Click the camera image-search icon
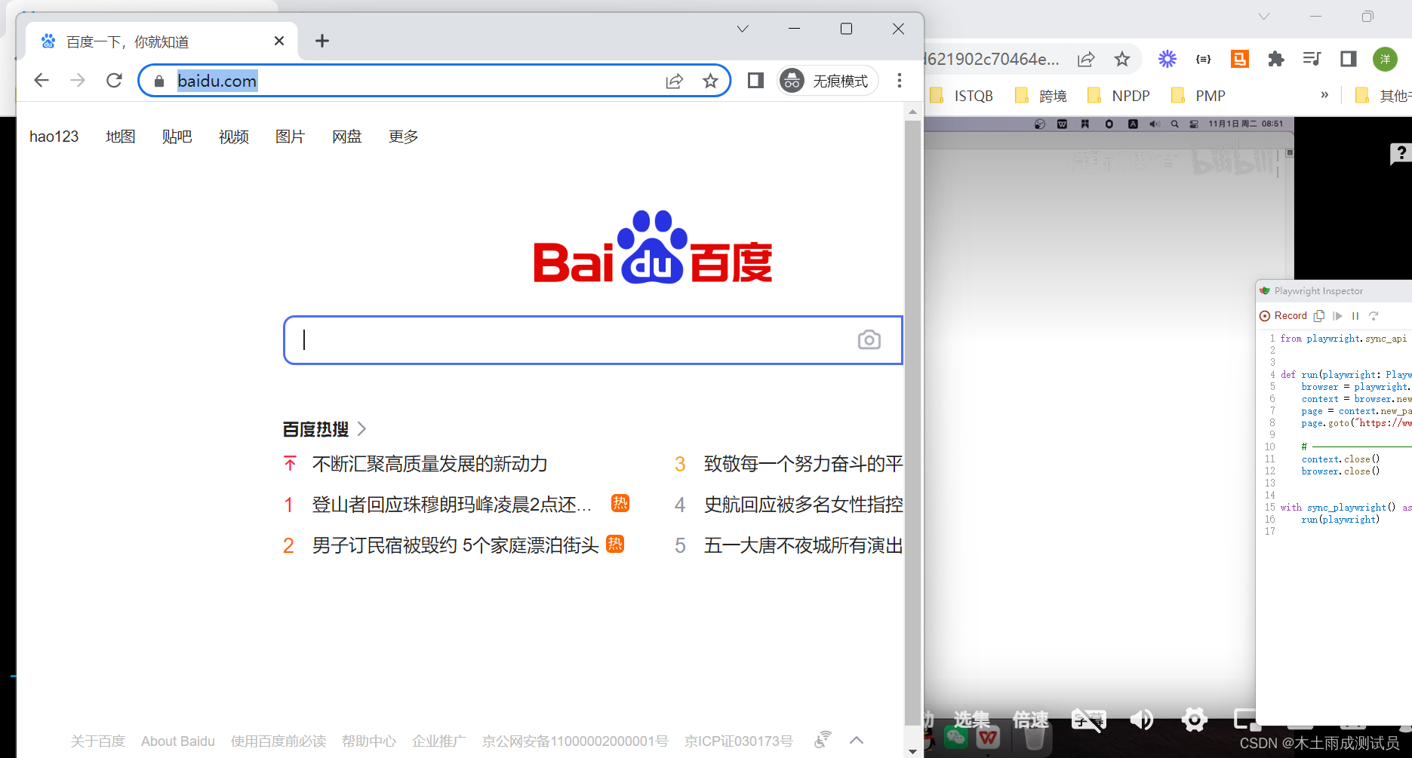The height and width of the screenshot is (758, 1412). click(869, 340)
